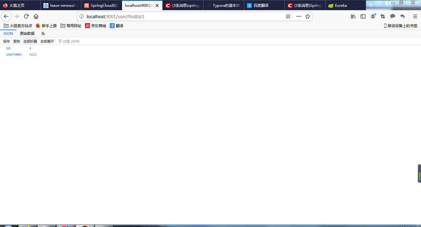The image size is (421, 227).
Task: Click the forward navigation arrow
Action: click(x=16, y=16)
